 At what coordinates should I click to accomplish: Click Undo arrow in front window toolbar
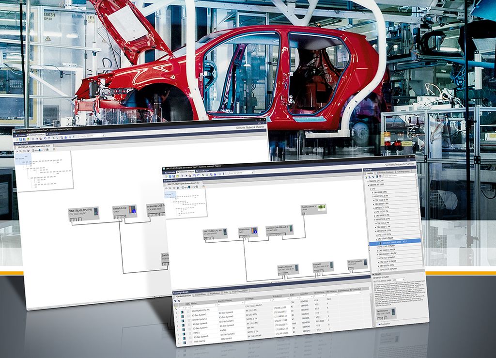pyautogui.click(x=195, y=175)
